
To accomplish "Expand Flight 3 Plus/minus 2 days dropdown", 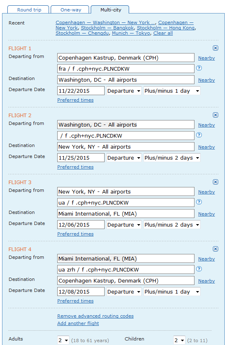I will click(x=172, y=225).
